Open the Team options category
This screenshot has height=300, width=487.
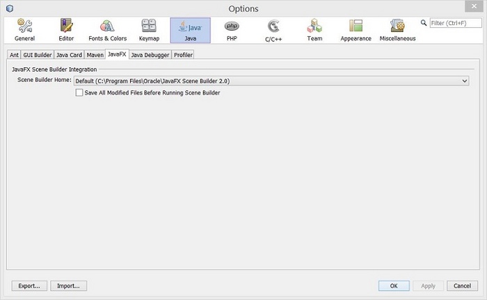click(314, 30)
